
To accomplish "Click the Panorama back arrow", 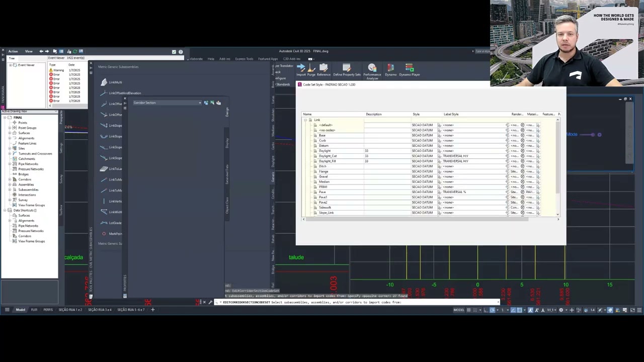I will coord(41,51).
